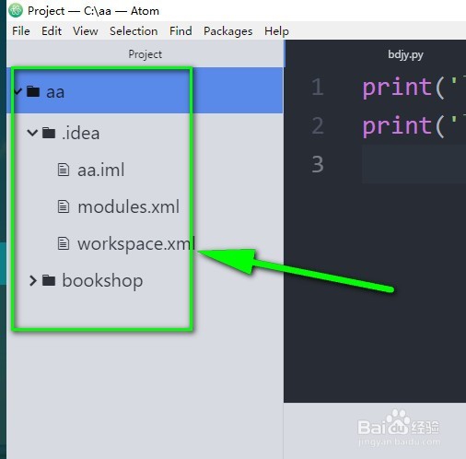Open workspace.xml in the tree
Image resolution: width=466 pixels, height=459 pixels.
point(136,244)
